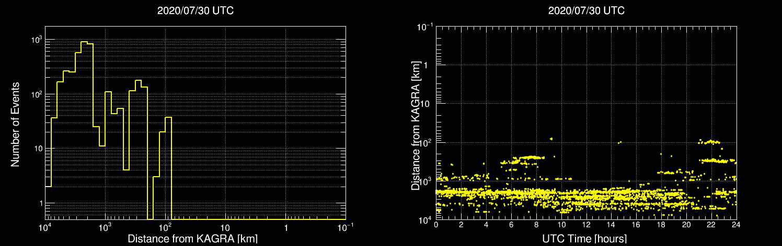The height and width of the screenshot is (246, 782).
Task: Click histogram y-axis tick 10^3
Action: pyautogui.click(x=37, y=40)
